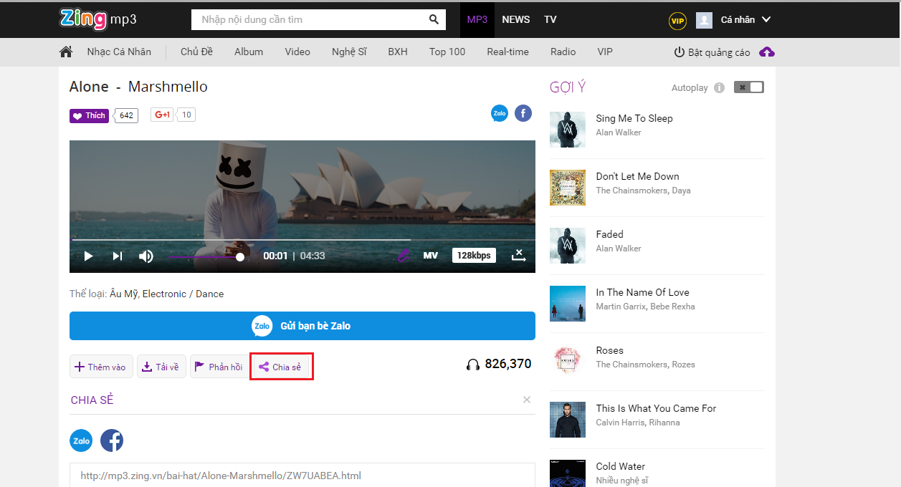Switch to MV mode in player
This screenshot has height=487, width=901.
[x=430, y=256]
